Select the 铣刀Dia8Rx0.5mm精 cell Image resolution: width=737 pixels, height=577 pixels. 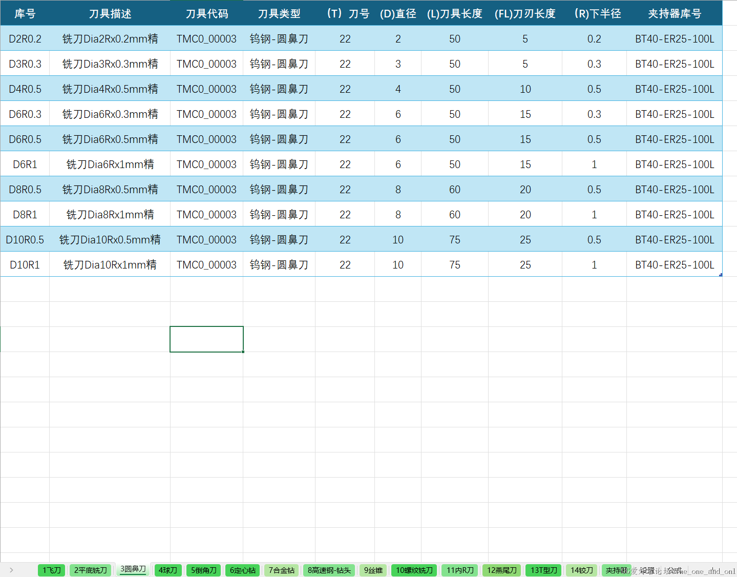click(110, 189)
